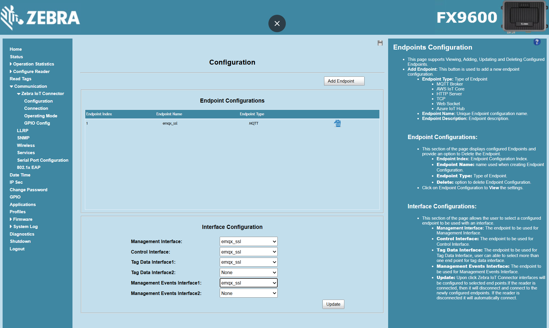Click endpoint index 1 in the table

(87, 123)
